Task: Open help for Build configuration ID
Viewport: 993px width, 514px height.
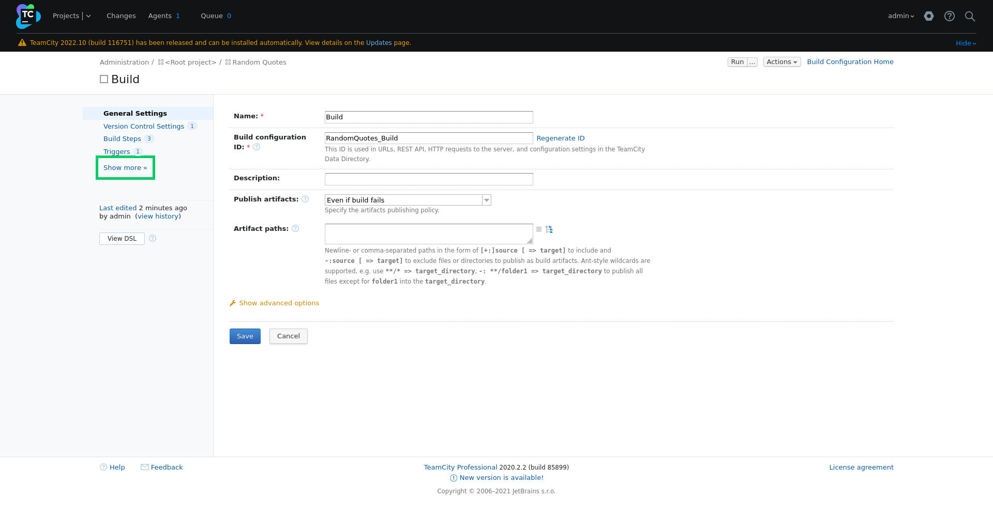Action: click(257, 147)
